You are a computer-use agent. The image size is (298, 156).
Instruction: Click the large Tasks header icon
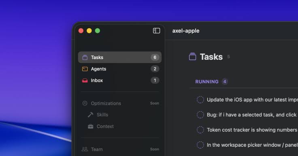click(192, 57)
